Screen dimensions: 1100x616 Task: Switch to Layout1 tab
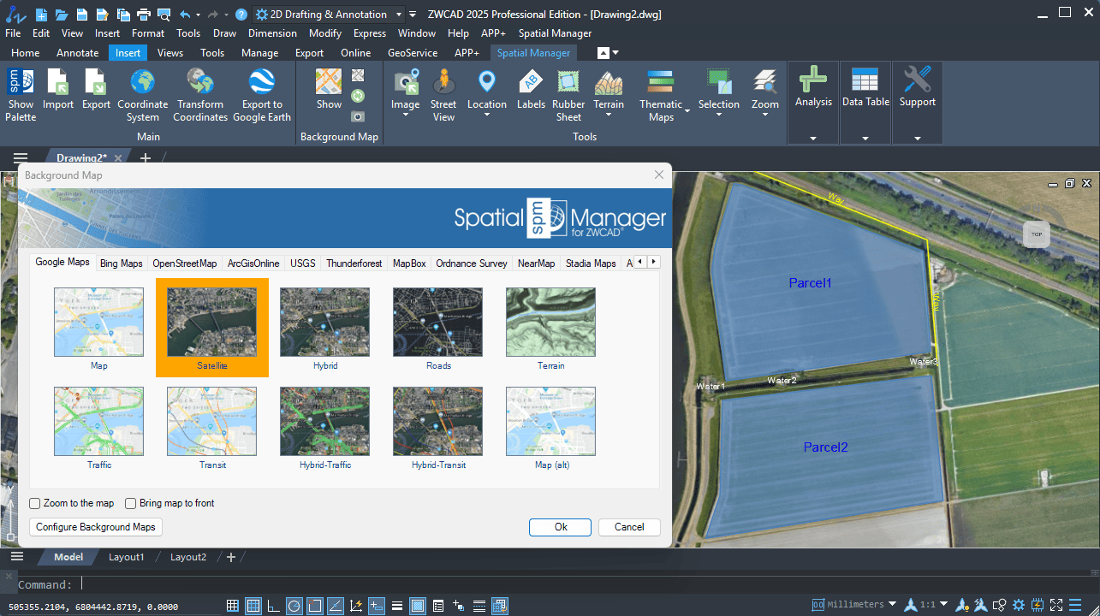[x=126, y=557]
